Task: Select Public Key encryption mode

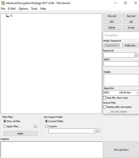Action: (130, 46)
